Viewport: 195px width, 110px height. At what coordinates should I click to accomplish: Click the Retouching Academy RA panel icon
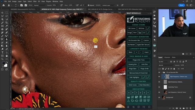[x=154, y=46]
